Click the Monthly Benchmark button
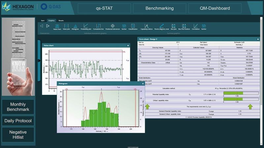The image size is (264, 148). coord(18,107)
